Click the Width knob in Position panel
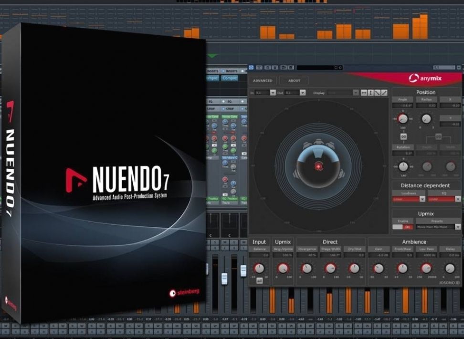This screenshot has height=339, width=464. [450, 166]
